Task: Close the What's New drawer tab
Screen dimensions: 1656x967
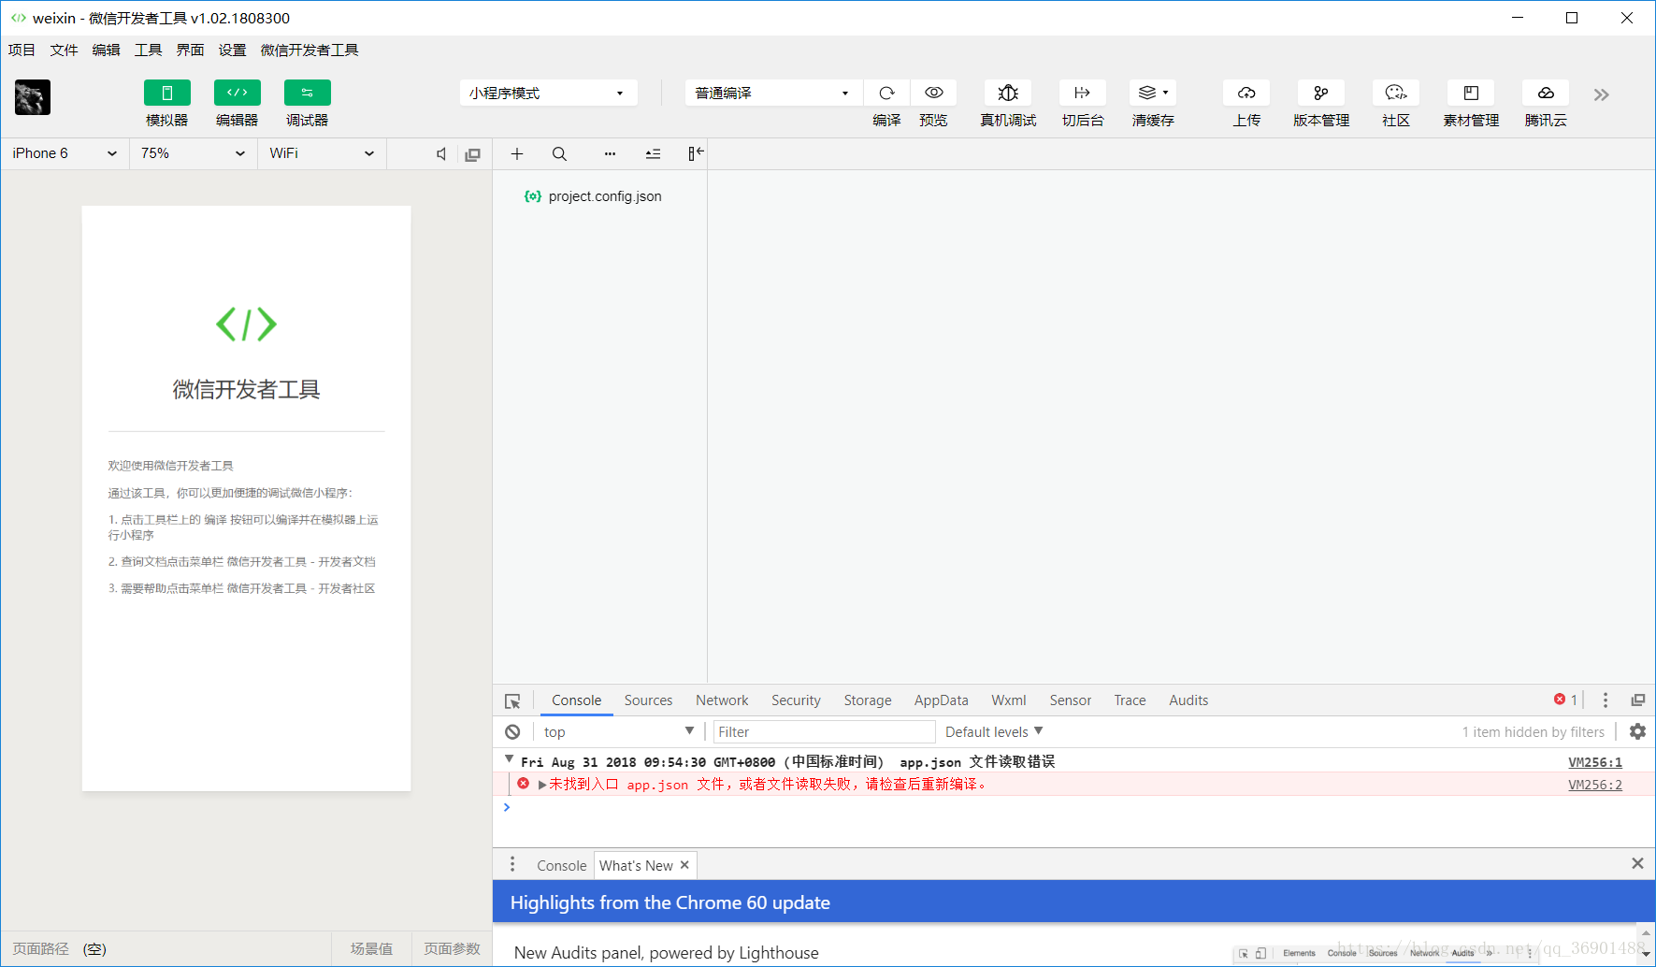Action: 684,865
